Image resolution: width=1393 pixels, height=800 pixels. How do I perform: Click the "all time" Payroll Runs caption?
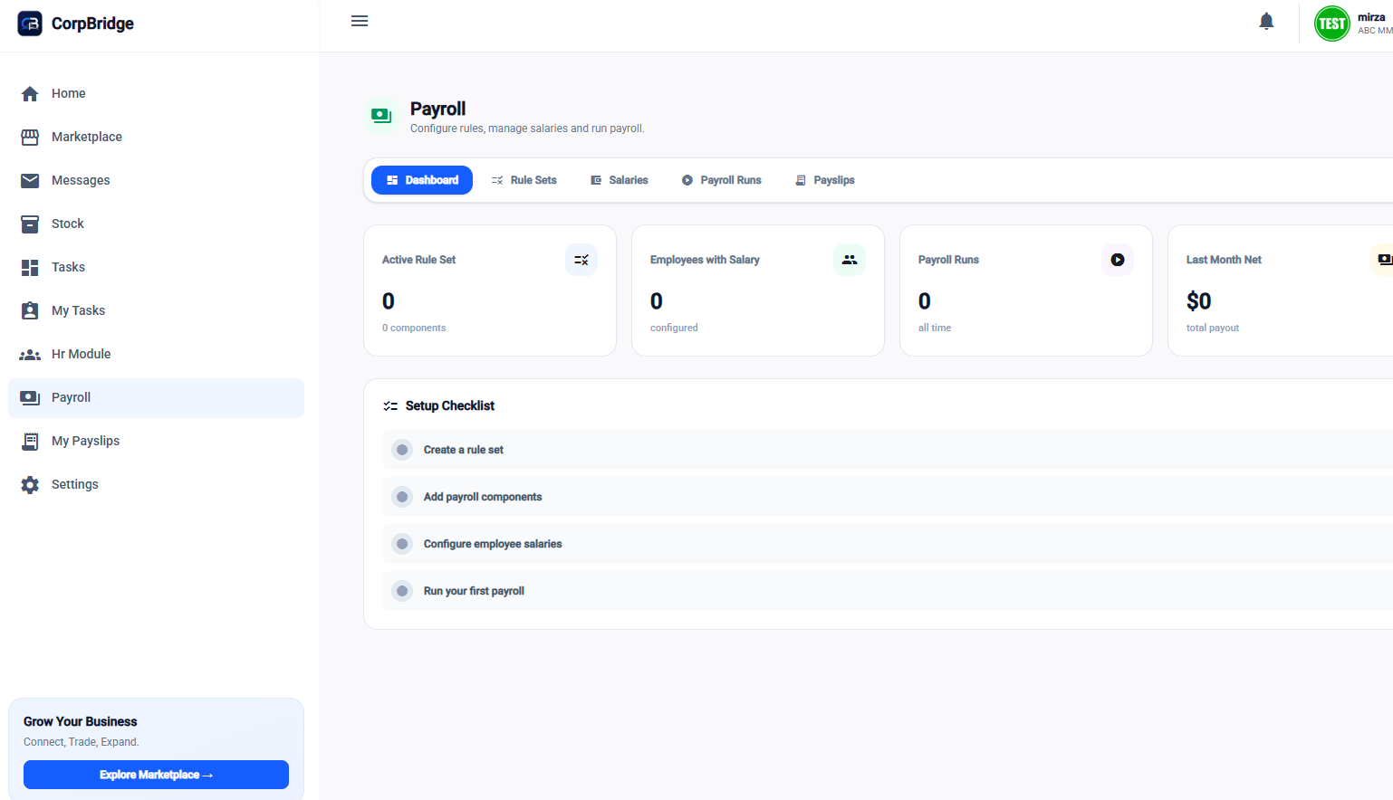pyautogui.click(x=935, y=328)
